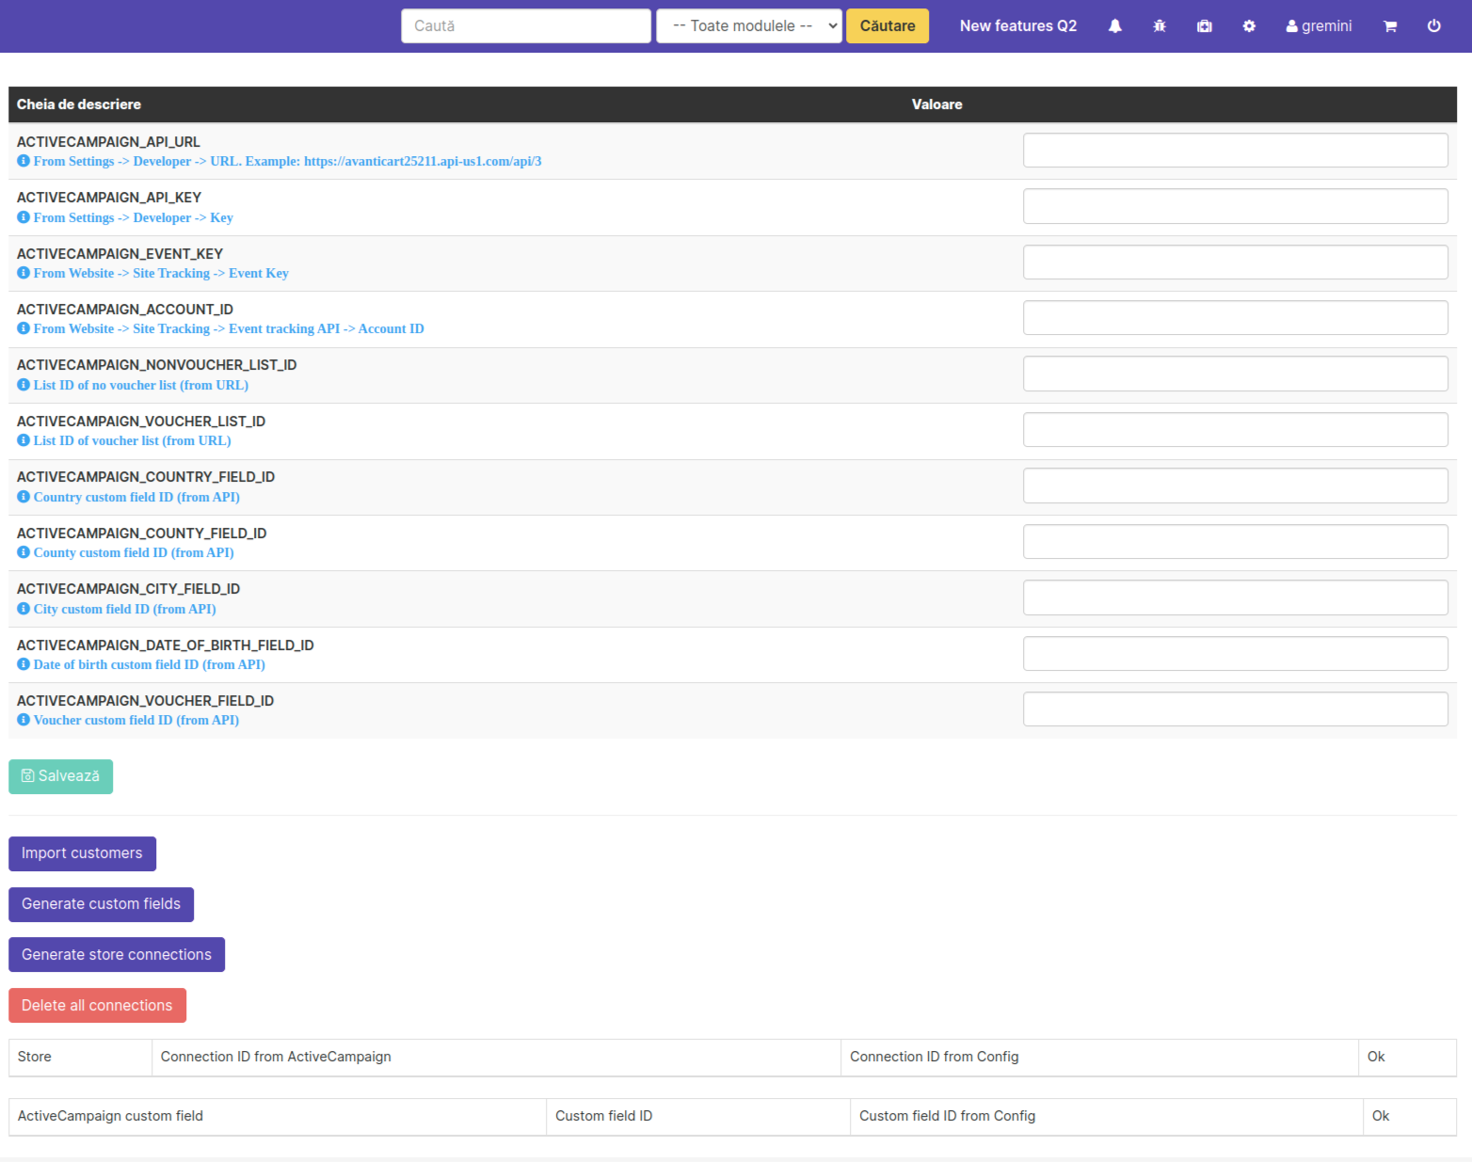Open the shopping cart icon

1389,26
